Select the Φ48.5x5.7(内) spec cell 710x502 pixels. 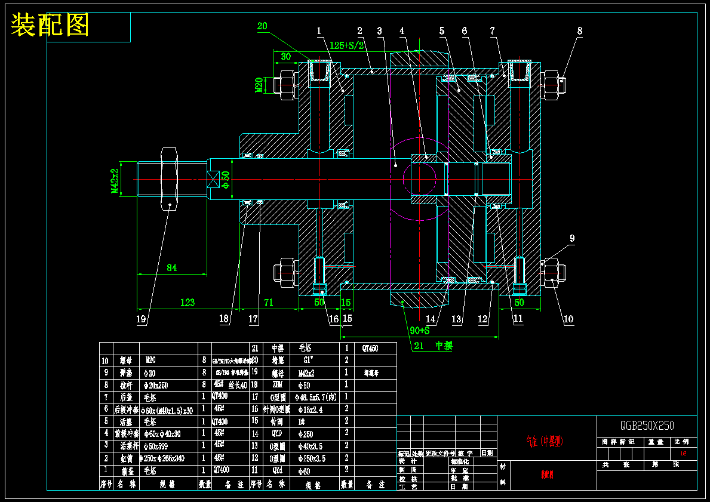coord(316,397)
